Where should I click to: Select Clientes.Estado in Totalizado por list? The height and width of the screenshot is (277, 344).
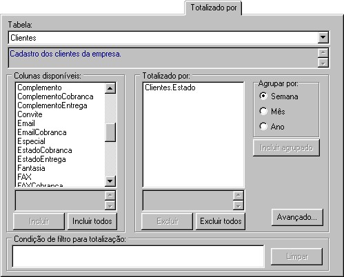[170, 88]
